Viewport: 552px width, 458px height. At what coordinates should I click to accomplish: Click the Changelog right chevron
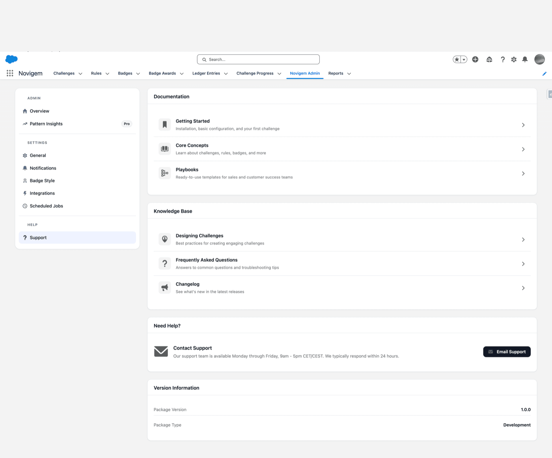coord(523,288)
